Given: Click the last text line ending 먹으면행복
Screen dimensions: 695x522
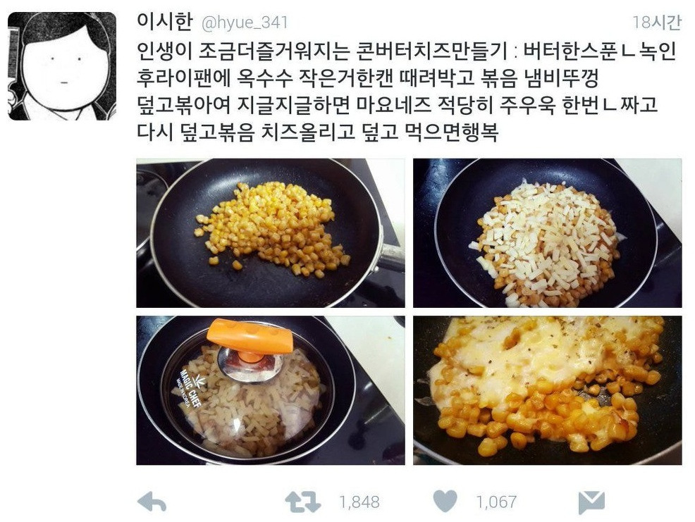Looking at the screenshot, I should coord(317,132).
